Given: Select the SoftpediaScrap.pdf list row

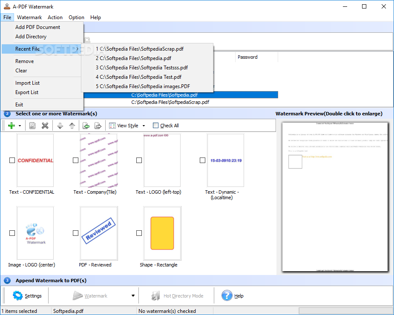Looking at the screenshot, I should 181,102.
